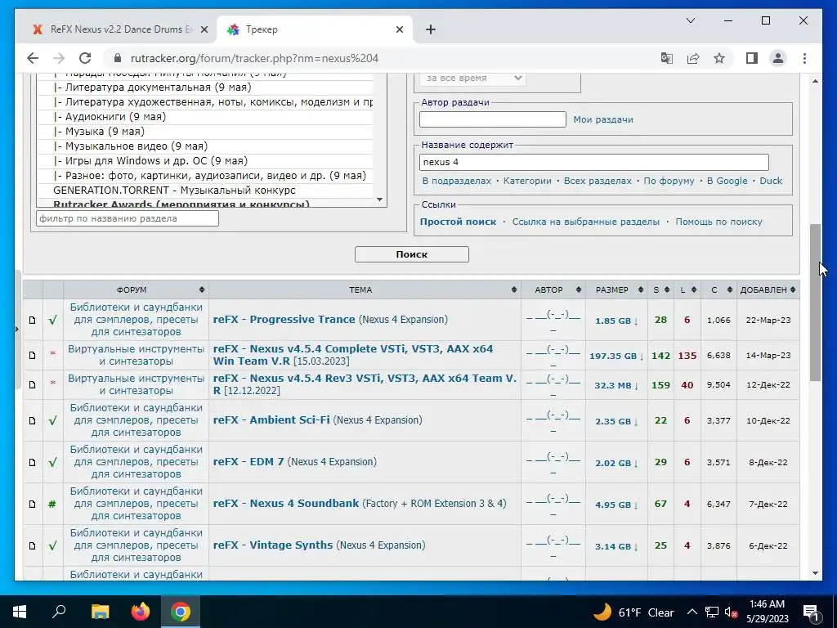Click the 'Простой поиск' link
Screen dimensions: 837x628
(x=458, y=222)
